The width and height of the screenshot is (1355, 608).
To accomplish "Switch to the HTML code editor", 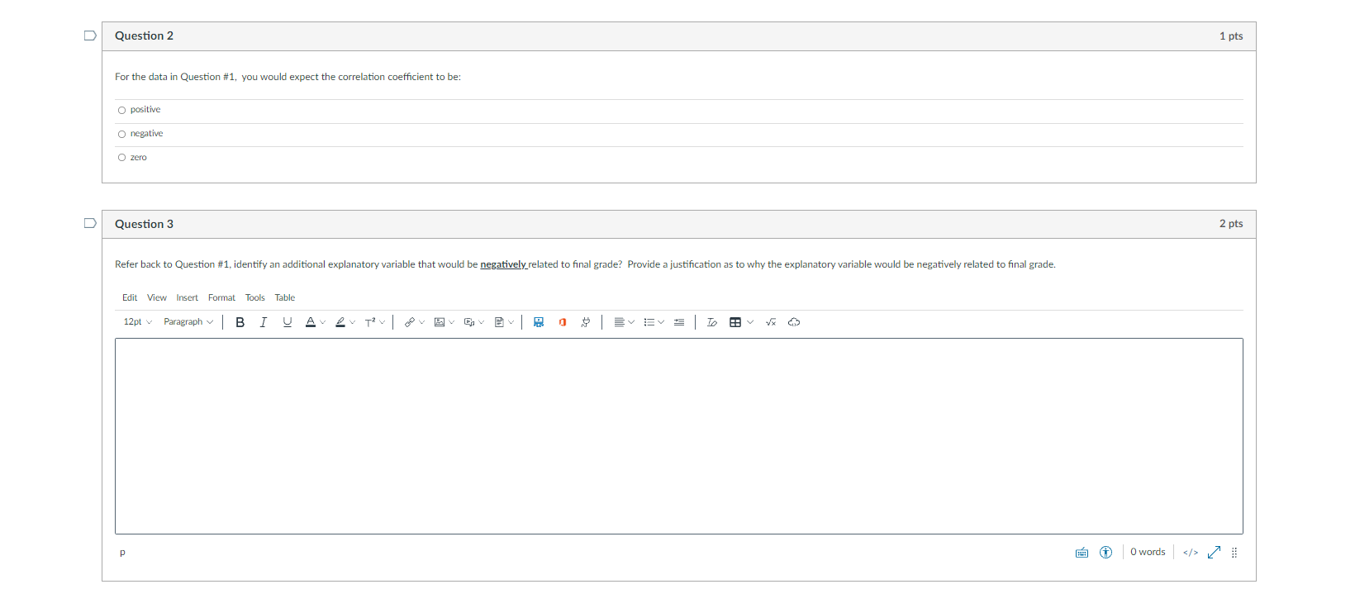I will (x=1191, y=553).
